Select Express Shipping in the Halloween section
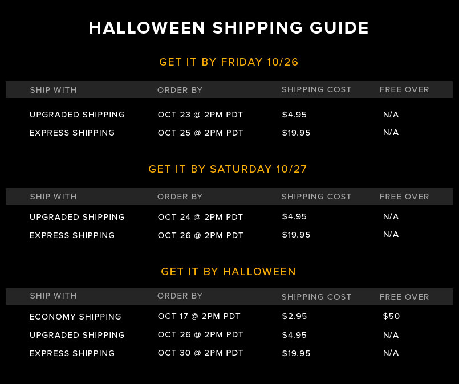This screenshot has height=384, width=459. click(72, 353)
